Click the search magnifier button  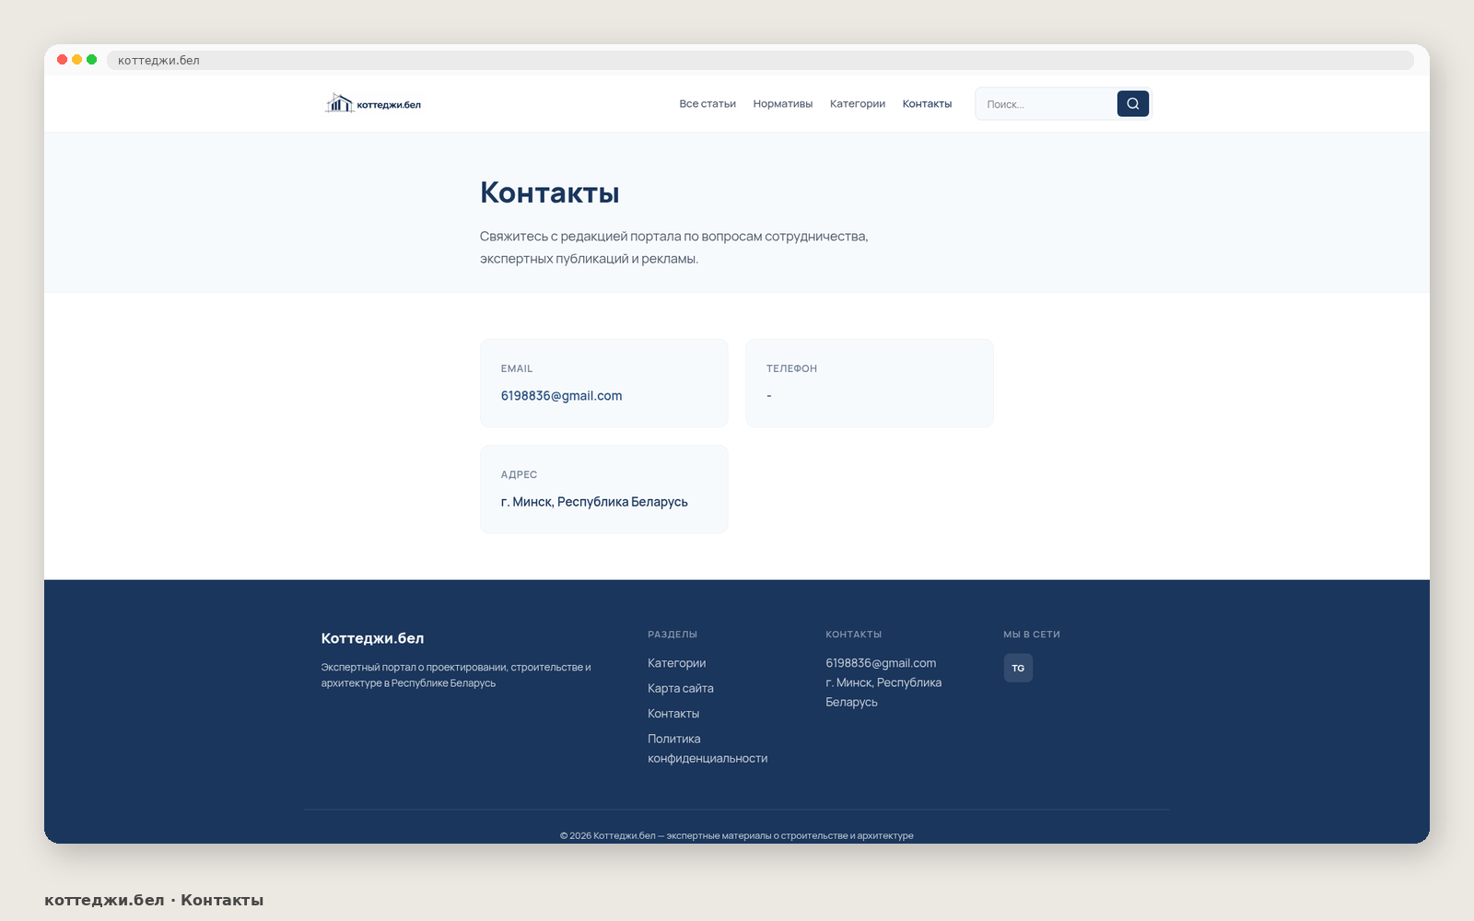point(1132,104)
